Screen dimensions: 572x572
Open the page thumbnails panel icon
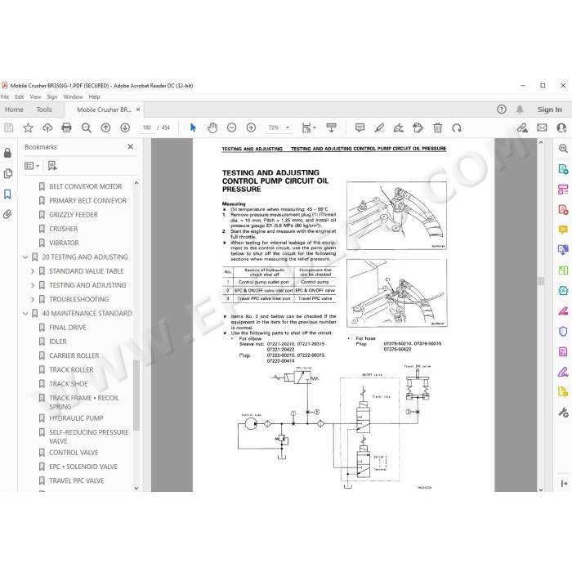(7, 173)
